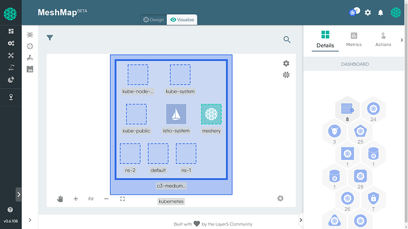The image size is (408, 229).
Task: Toggle the layout snowflake icon on canvas
Action: click(x=286, y=75)
